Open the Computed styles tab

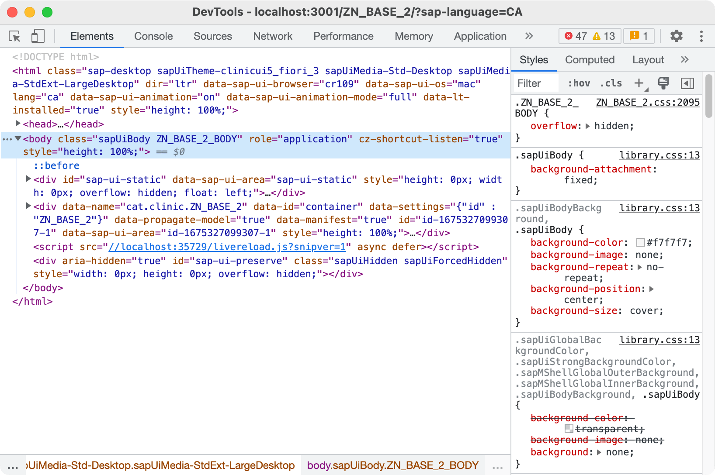(x=590, y=60)
